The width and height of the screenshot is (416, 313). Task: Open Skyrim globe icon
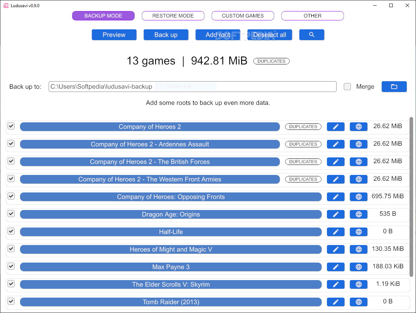coord(358,284)
